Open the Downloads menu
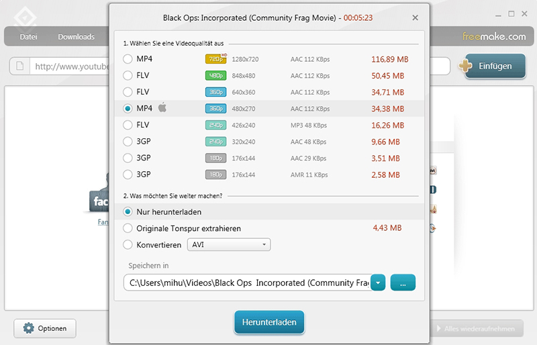Screen dimensions: 537x345 [x=76, y=37]
